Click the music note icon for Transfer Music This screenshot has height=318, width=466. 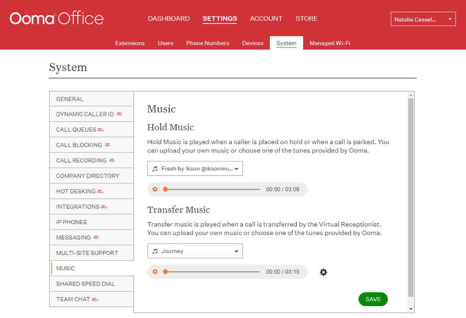point(155,251)
